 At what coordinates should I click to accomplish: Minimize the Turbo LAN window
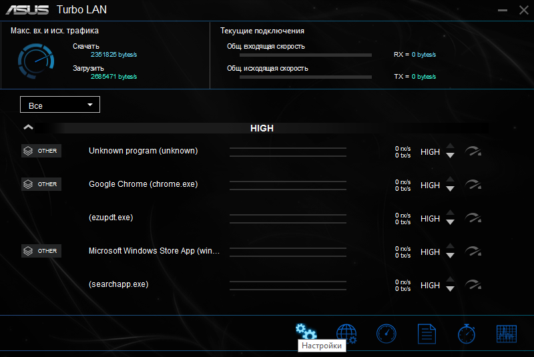click(503, 10)
